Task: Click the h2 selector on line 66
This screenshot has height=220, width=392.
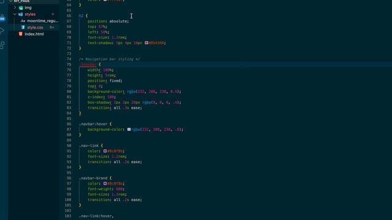Action: (81, 16)
